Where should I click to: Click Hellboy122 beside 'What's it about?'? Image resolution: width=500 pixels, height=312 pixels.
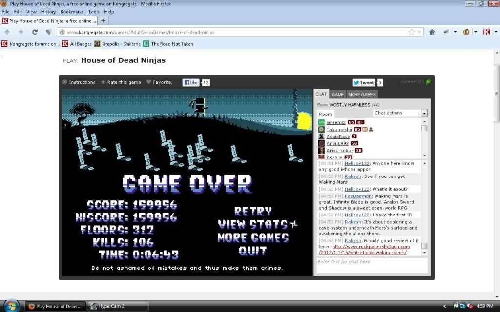click(357, 189)
